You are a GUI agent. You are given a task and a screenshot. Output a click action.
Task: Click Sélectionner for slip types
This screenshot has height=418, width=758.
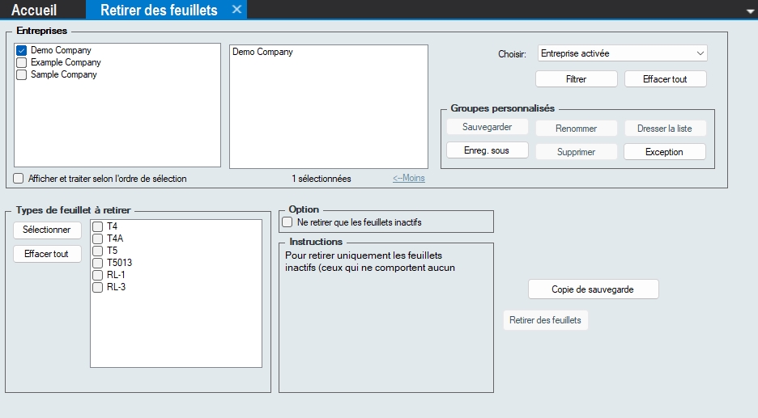pyautogui.click(x=47, y=230)
